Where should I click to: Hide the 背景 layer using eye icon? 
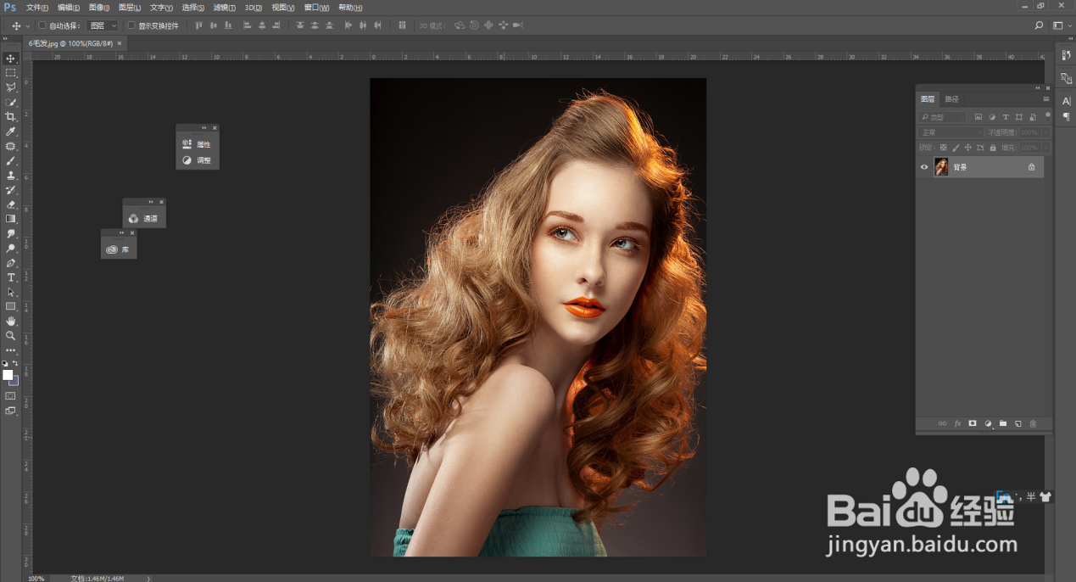click(x=924, y=167)
